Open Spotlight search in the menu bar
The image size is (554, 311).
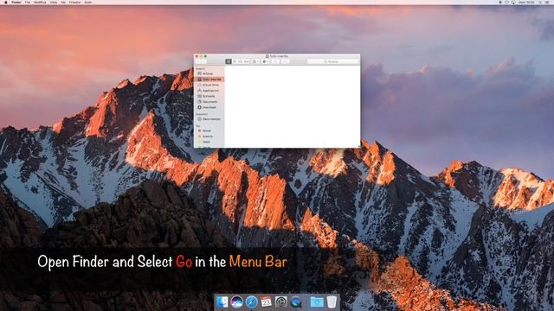[540, 2]
